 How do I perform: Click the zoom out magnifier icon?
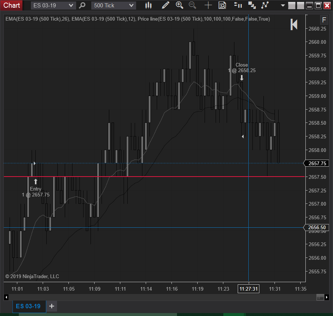coord(192,5)
